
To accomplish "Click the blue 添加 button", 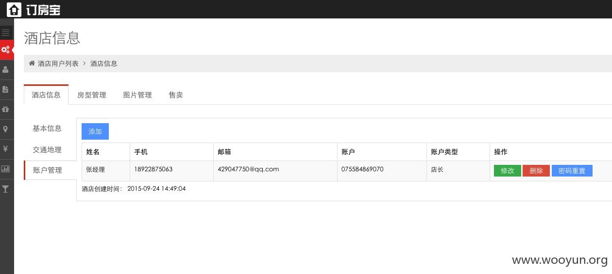I will click(x=95, y=131).
